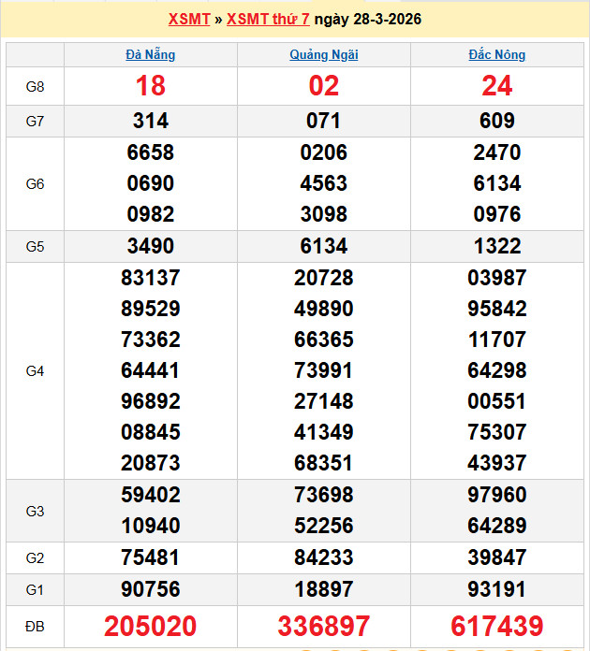Select Đà Nẵng G1 number 90756

[x=150, y=589]
